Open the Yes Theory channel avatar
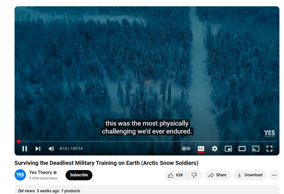 20,175
